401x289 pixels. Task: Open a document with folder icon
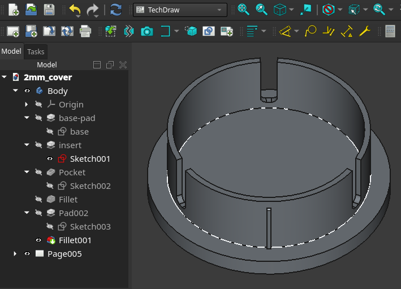click(31, 10)
